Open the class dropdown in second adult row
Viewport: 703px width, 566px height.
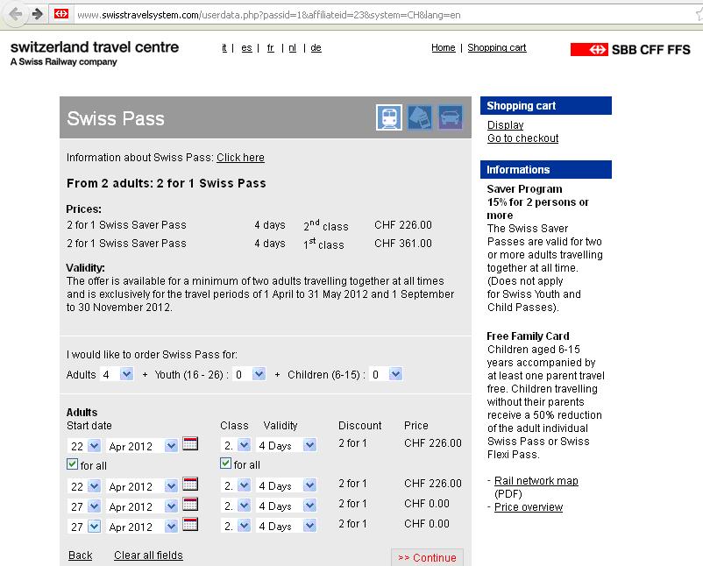tap(236, 485)
